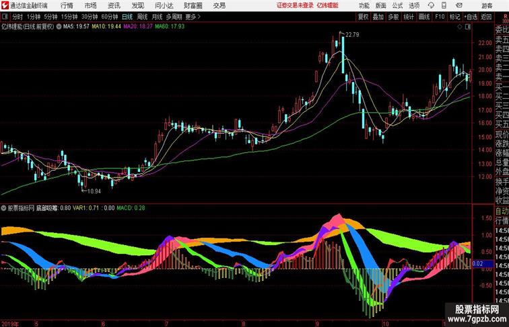Switch to the 30分钟 period tab

90,17
